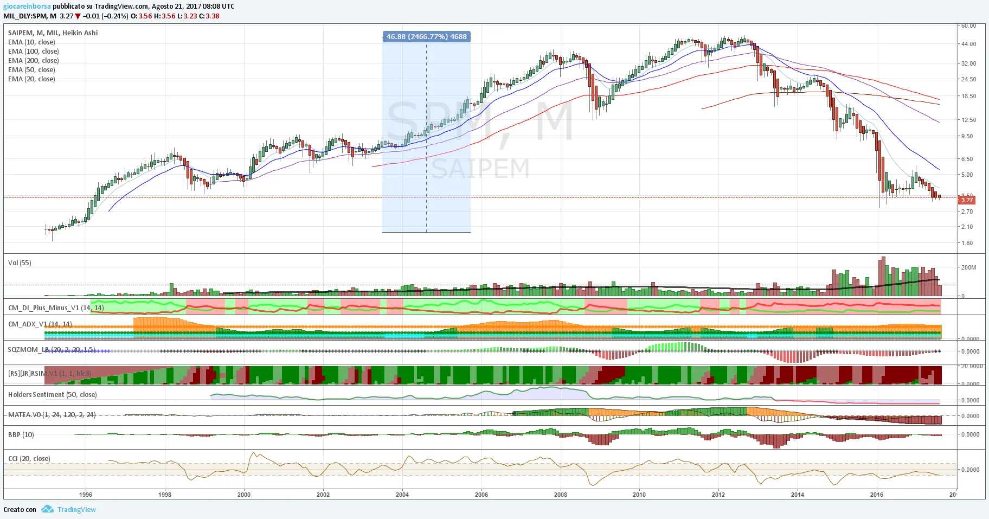Click the 9.50 price axis label
Screen dimensions: 989x519
(967, 136)
